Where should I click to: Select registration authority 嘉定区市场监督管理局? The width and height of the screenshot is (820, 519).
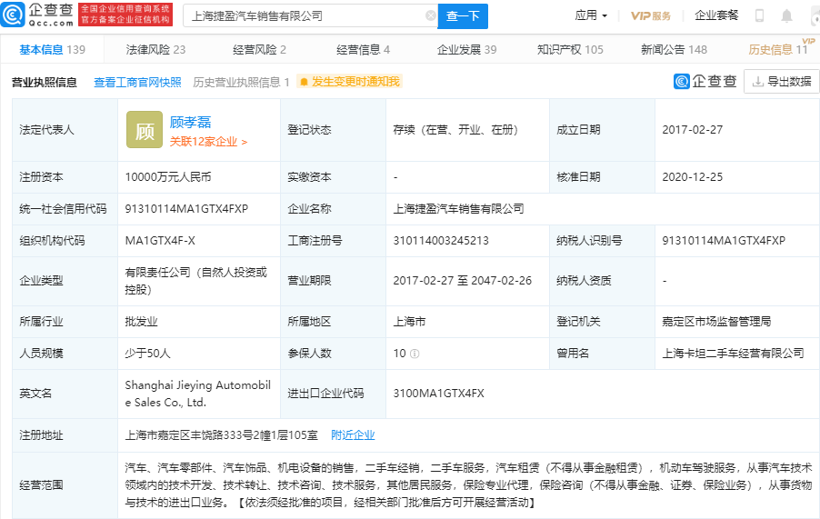tap(716, 322)
